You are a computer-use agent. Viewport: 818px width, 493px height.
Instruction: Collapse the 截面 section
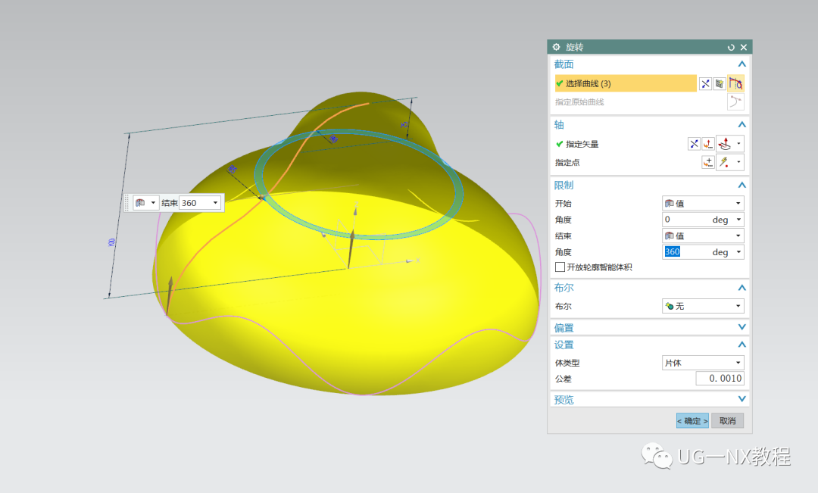point(742,64)
